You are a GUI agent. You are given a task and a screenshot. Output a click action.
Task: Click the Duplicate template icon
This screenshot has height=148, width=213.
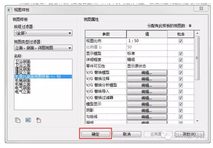pyautogui.click(x=18, y=120)
